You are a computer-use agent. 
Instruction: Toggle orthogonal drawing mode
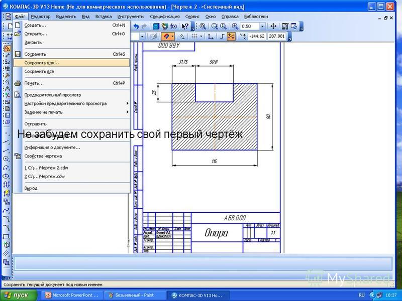[222, 36]
